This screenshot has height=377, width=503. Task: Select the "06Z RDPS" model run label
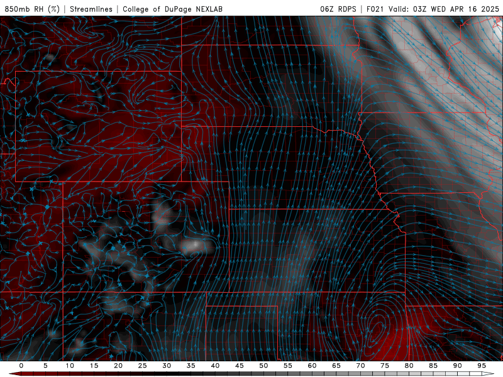point(338,9)
